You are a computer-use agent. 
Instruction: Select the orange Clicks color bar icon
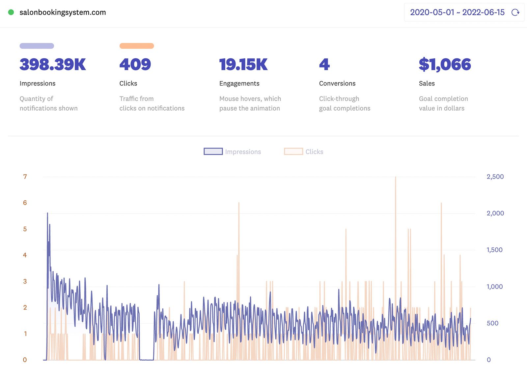coord(137,45)
